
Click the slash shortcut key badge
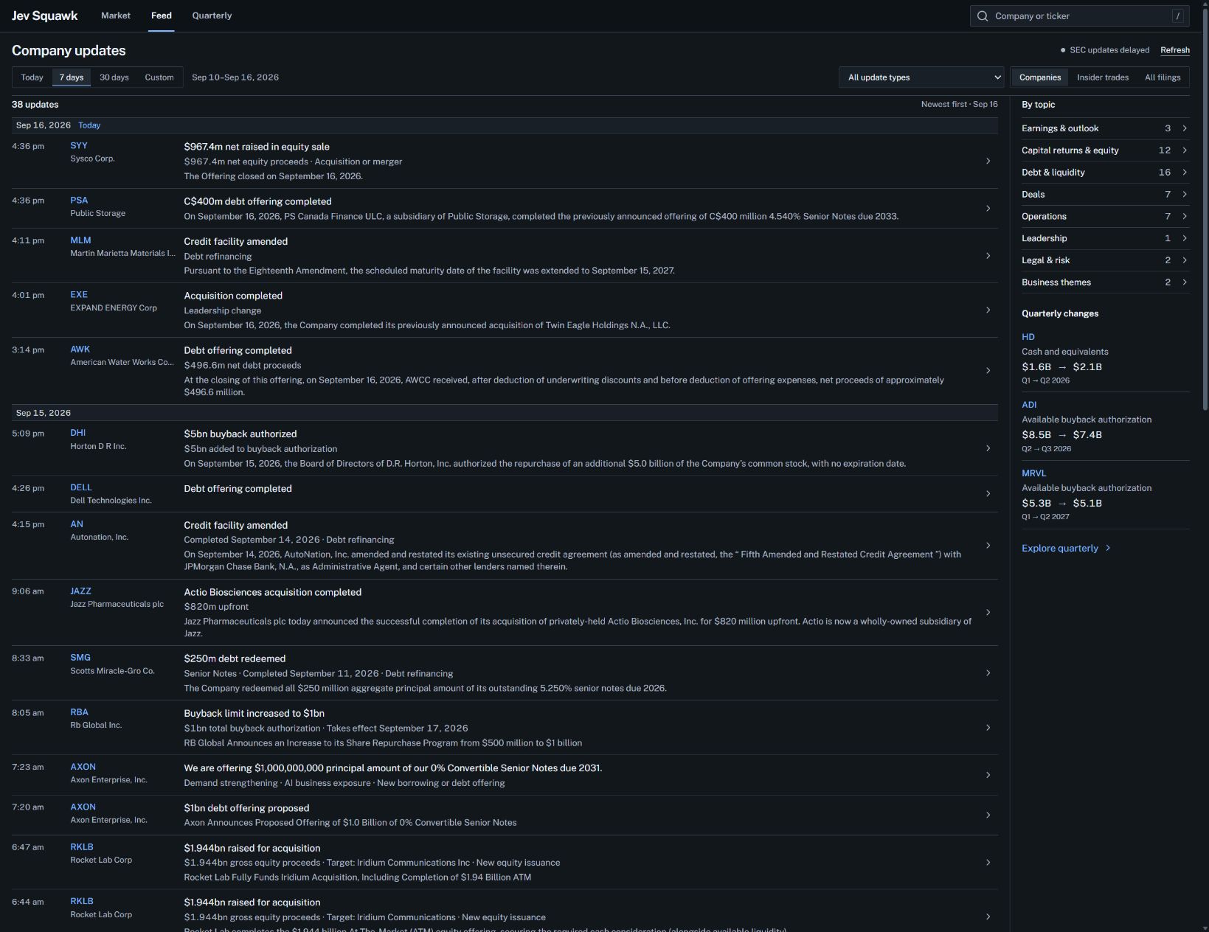point(1177,16)
